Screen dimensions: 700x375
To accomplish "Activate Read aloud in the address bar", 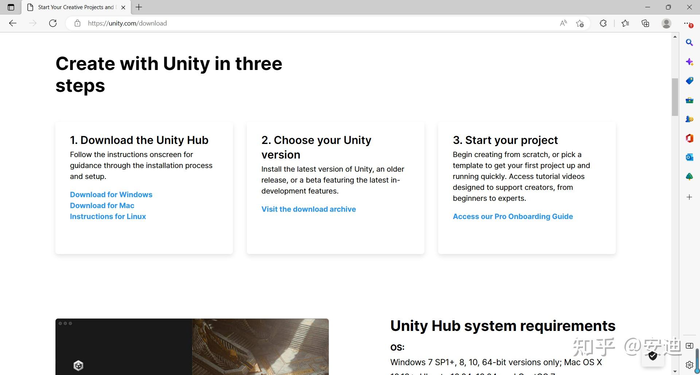I will [x=563, y=23].
